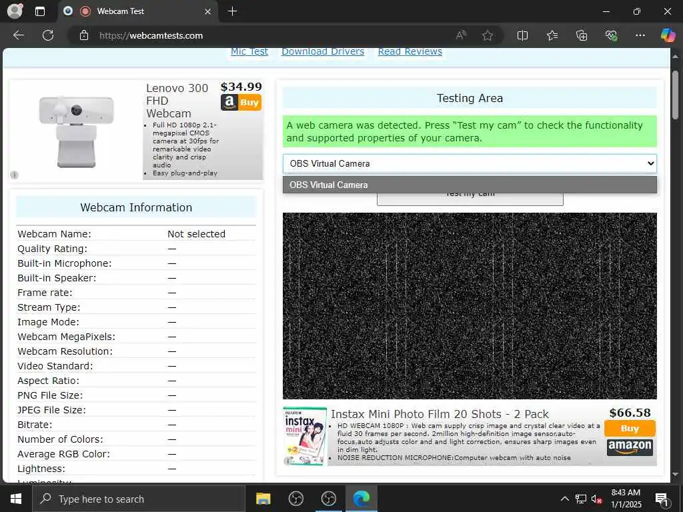
Task: Close the Webcam Test tab
Action: [208, 11]
